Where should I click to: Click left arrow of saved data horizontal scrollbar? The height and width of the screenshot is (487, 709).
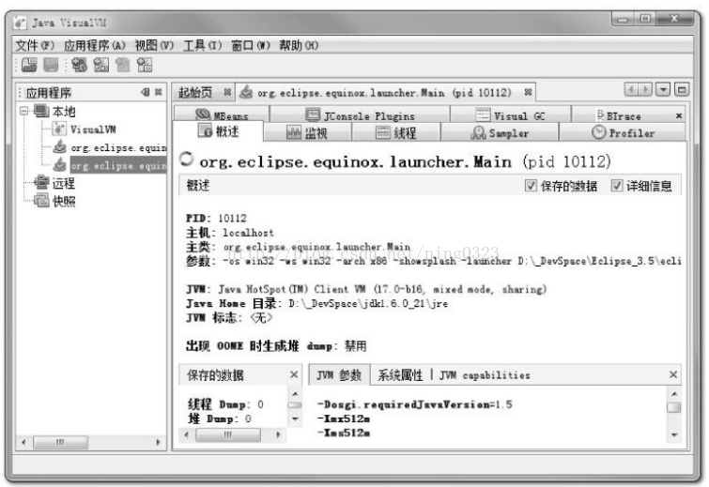click(x=186, y=434)
